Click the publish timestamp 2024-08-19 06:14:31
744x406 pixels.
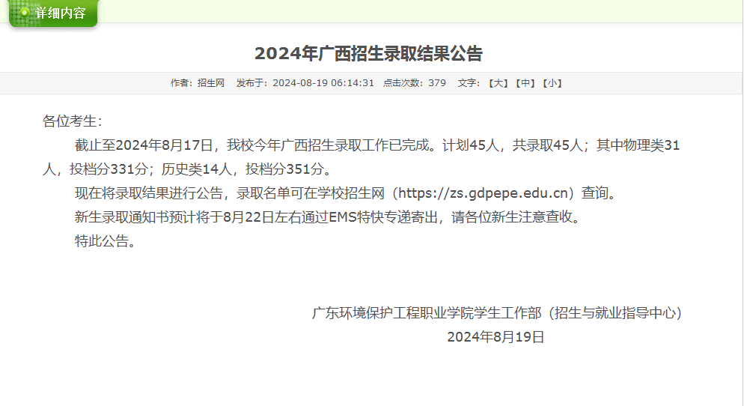[323, 83]
